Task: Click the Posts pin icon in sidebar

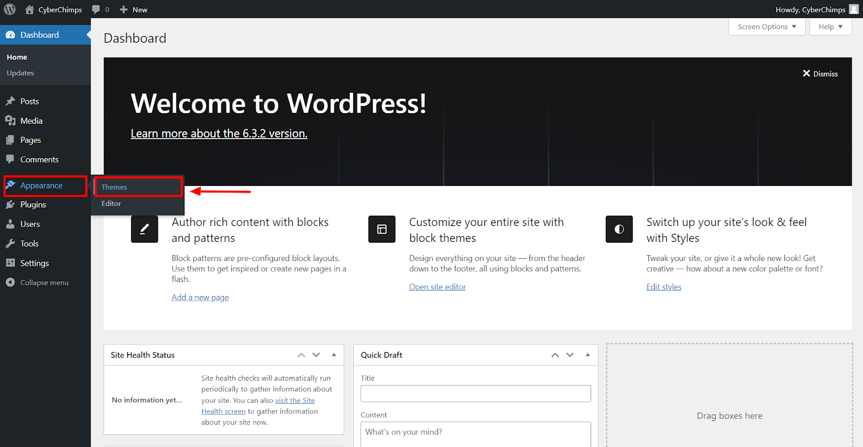Action: tap(10, 101)
